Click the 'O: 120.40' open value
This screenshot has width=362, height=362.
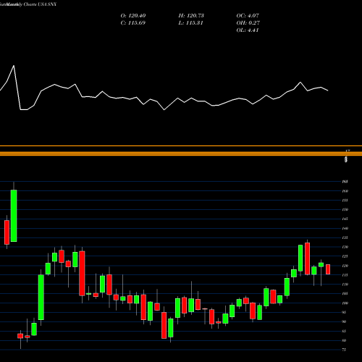click(x=133, y=16)
